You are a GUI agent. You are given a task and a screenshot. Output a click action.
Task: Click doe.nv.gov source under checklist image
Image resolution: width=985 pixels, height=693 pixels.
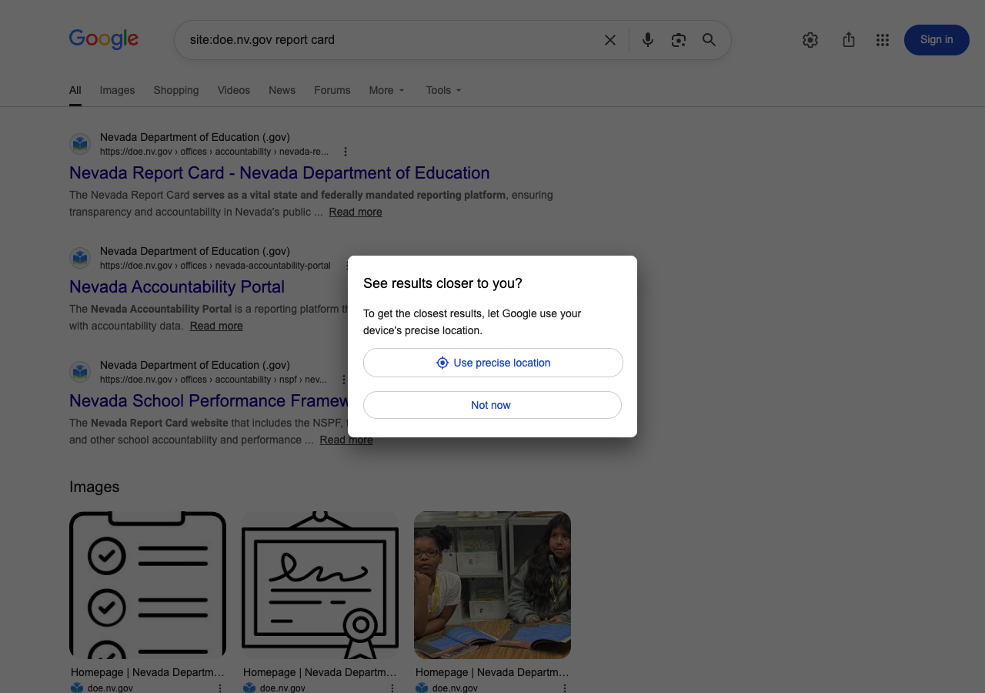pyautogui.click(x=110, y=688)
